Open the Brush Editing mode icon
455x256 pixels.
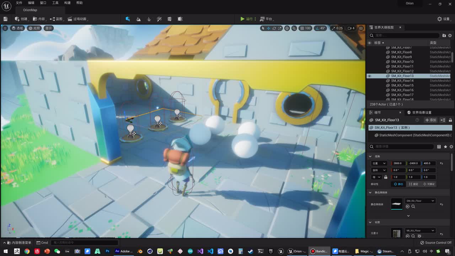(x=180, y=19)
